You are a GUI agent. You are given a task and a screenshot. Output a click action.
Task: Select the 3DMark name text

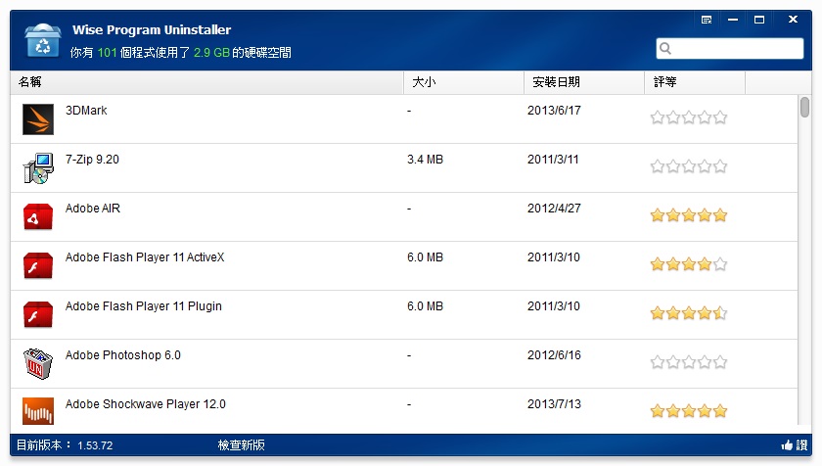click(x=86, y=110)
